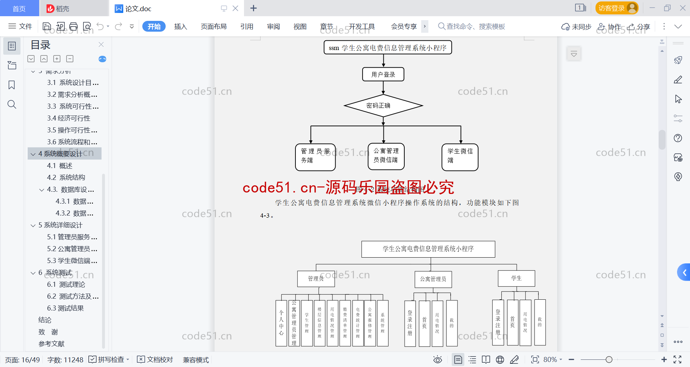
Task: Open the zoom percentage dropdown
Action: coord(560,359)
